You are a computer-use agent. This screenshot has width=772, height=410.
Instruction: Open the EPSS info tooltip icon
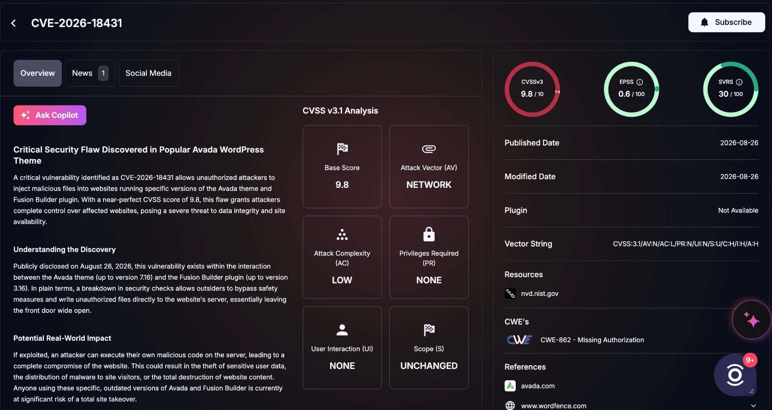(640, 82)
